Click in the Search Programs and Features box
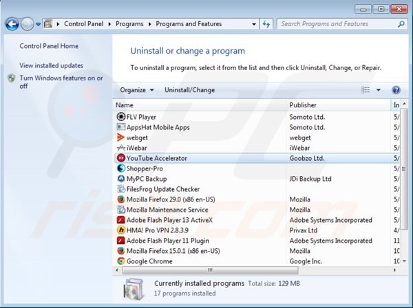413x308 pixels. tap(334, 24)
